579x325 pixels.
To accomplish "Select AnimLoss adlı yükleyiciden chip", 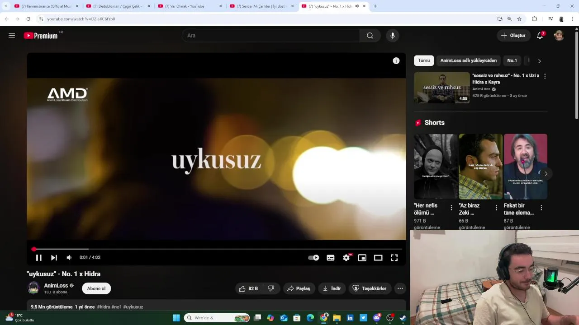I will 469,60.
